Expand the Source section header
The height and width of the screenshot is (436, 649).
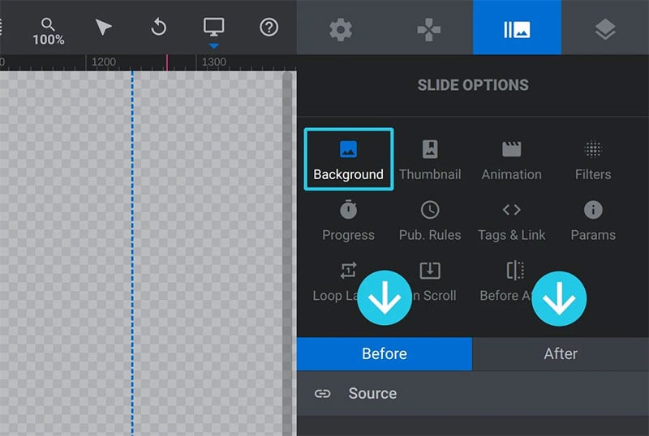click(x=473, y=393)
